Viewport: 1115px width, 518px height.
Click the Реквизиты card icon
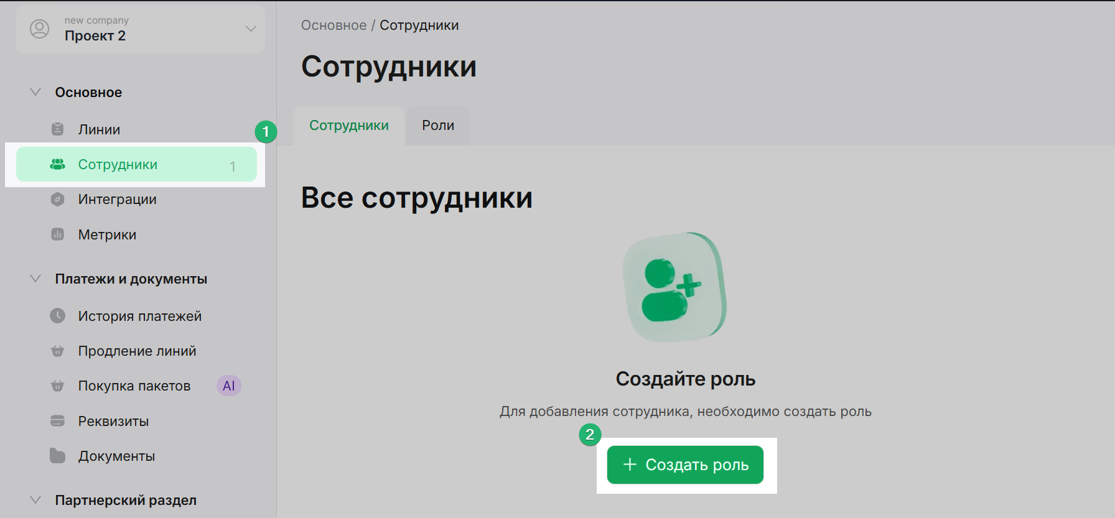point(57,421)
